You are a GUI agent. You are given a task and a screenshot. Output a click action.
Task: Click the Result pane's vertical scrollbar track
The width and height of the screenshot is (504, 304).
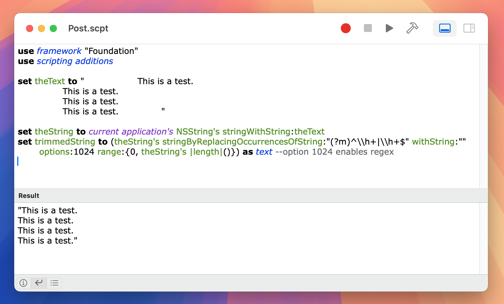(484, 239)
